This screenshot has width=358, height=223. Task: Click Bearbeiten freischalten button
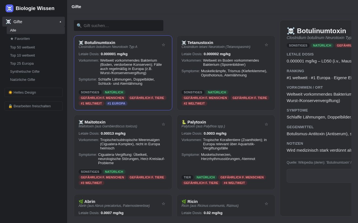[x=34, y=106]
